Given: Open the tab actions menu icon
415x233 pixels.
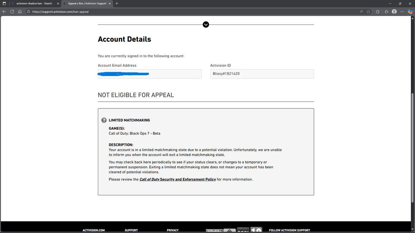Looking at the screenshot, I should tap(4, 3).
